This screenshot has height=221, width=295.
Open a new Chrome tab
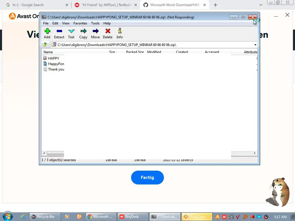point(215,5)
